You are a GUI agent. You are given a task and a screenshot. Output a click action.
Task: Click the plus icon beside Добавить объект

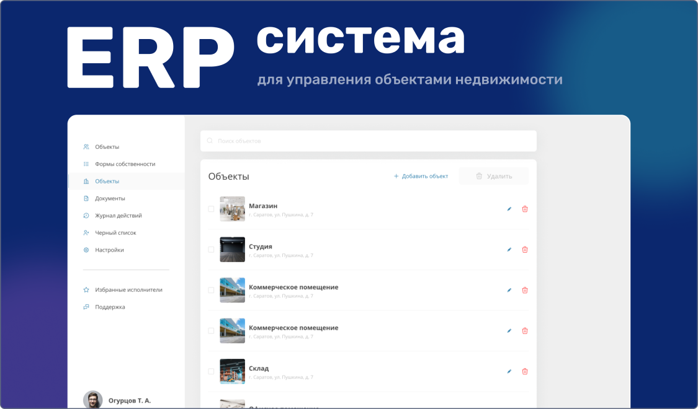[396, 176]
